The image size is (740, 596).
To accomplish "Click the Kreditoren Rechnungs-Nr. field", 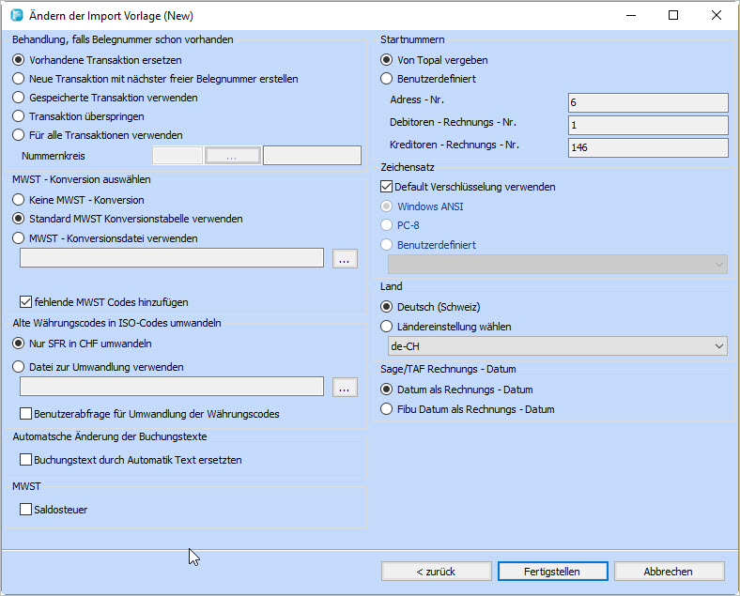I will click(647, 147).
